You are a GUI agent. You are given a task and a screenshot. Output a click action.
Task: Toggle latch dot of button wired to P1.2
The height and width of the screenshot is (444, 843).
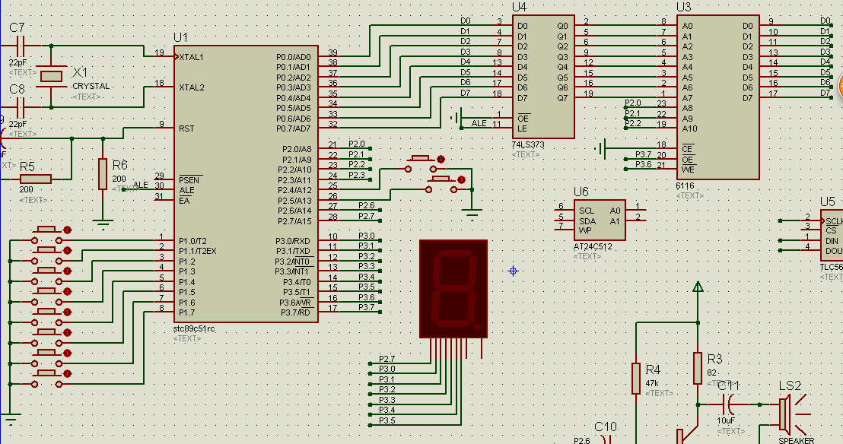tap(67, 271)
